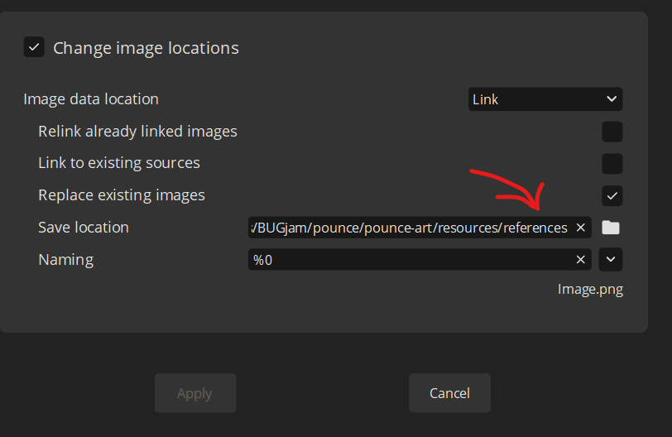672x437 pixels.
Task: Click into the Naming %0 text field
Action: point(410,260)
